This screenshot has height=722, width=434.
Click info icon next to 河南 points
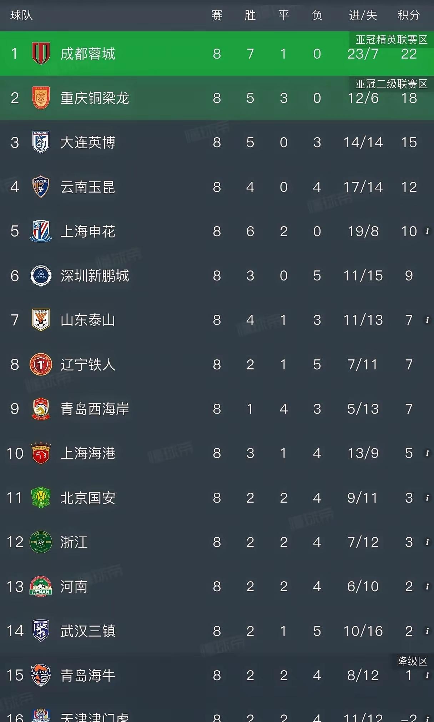[427, 586]
